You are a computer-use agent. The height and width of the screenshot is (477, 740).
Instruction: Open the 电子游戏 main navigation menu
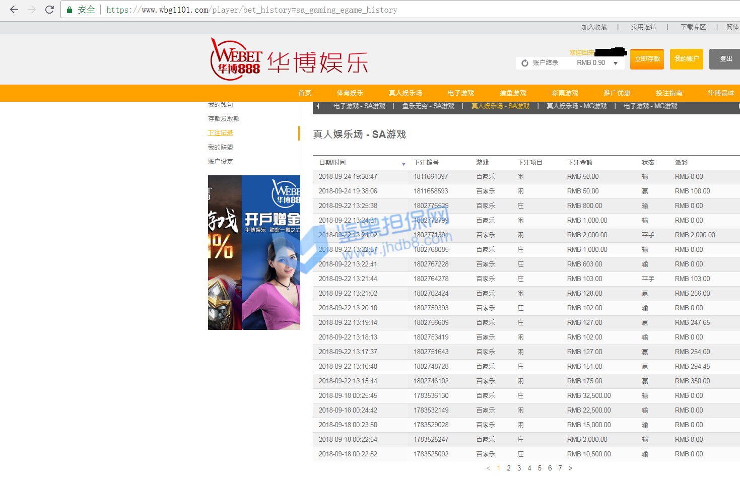click(x=460, y=93)
